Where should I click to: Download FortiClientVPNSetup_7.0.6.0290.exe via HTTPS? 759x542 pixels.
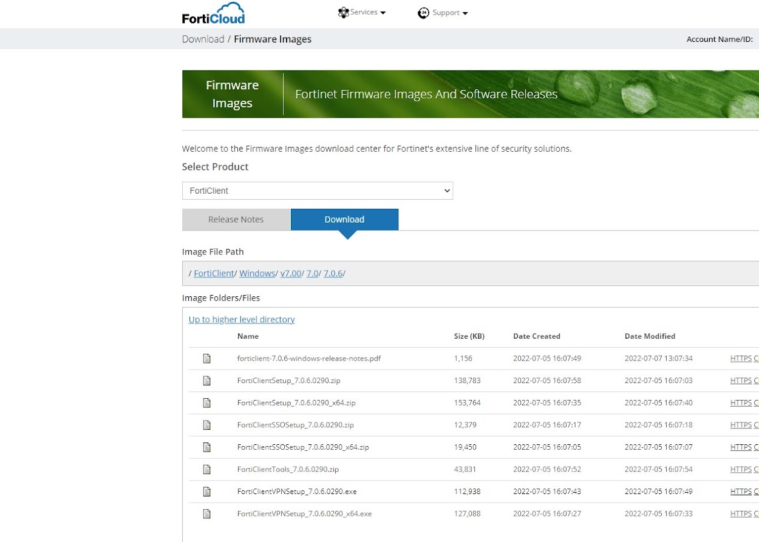click(x=741, y=492)
